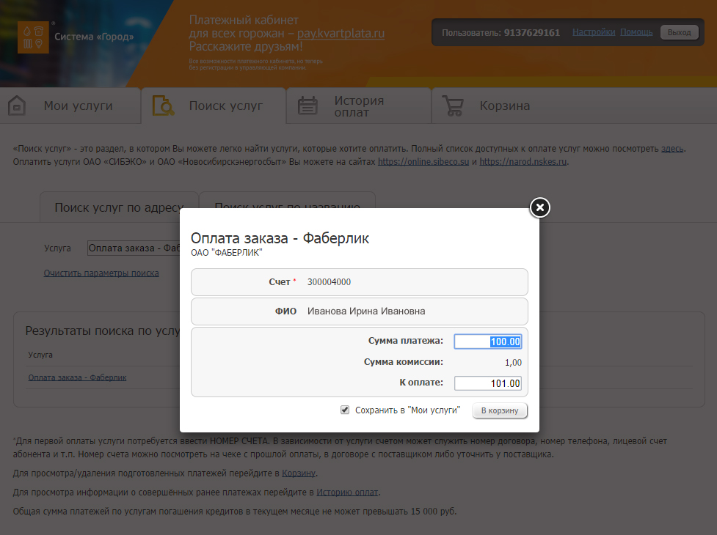Viewport: 717px width, 535px height.
Task: Click the здесь link for service list
Action: point(672,149)
